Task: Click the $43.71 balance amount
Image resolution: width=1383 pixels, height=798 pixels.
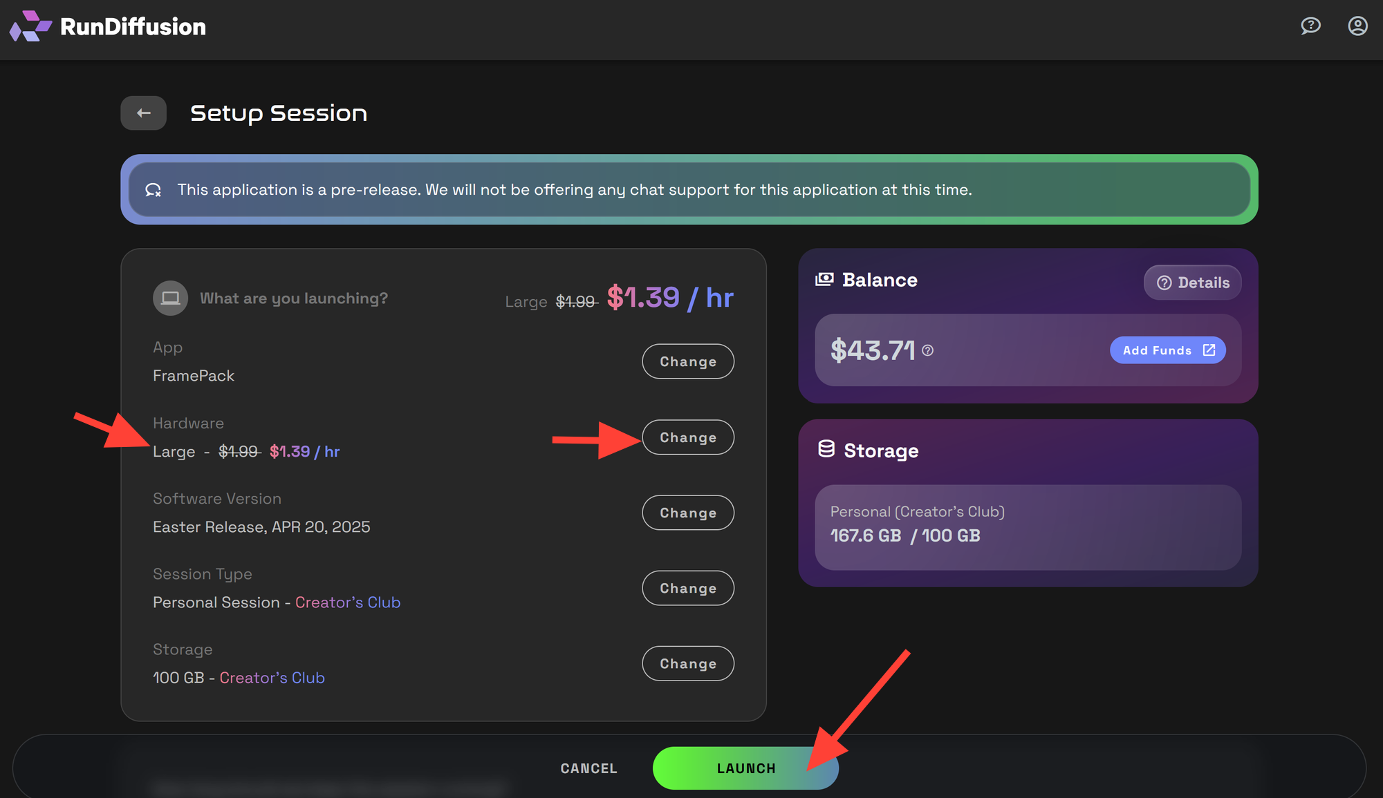Action: pos(873,351)
